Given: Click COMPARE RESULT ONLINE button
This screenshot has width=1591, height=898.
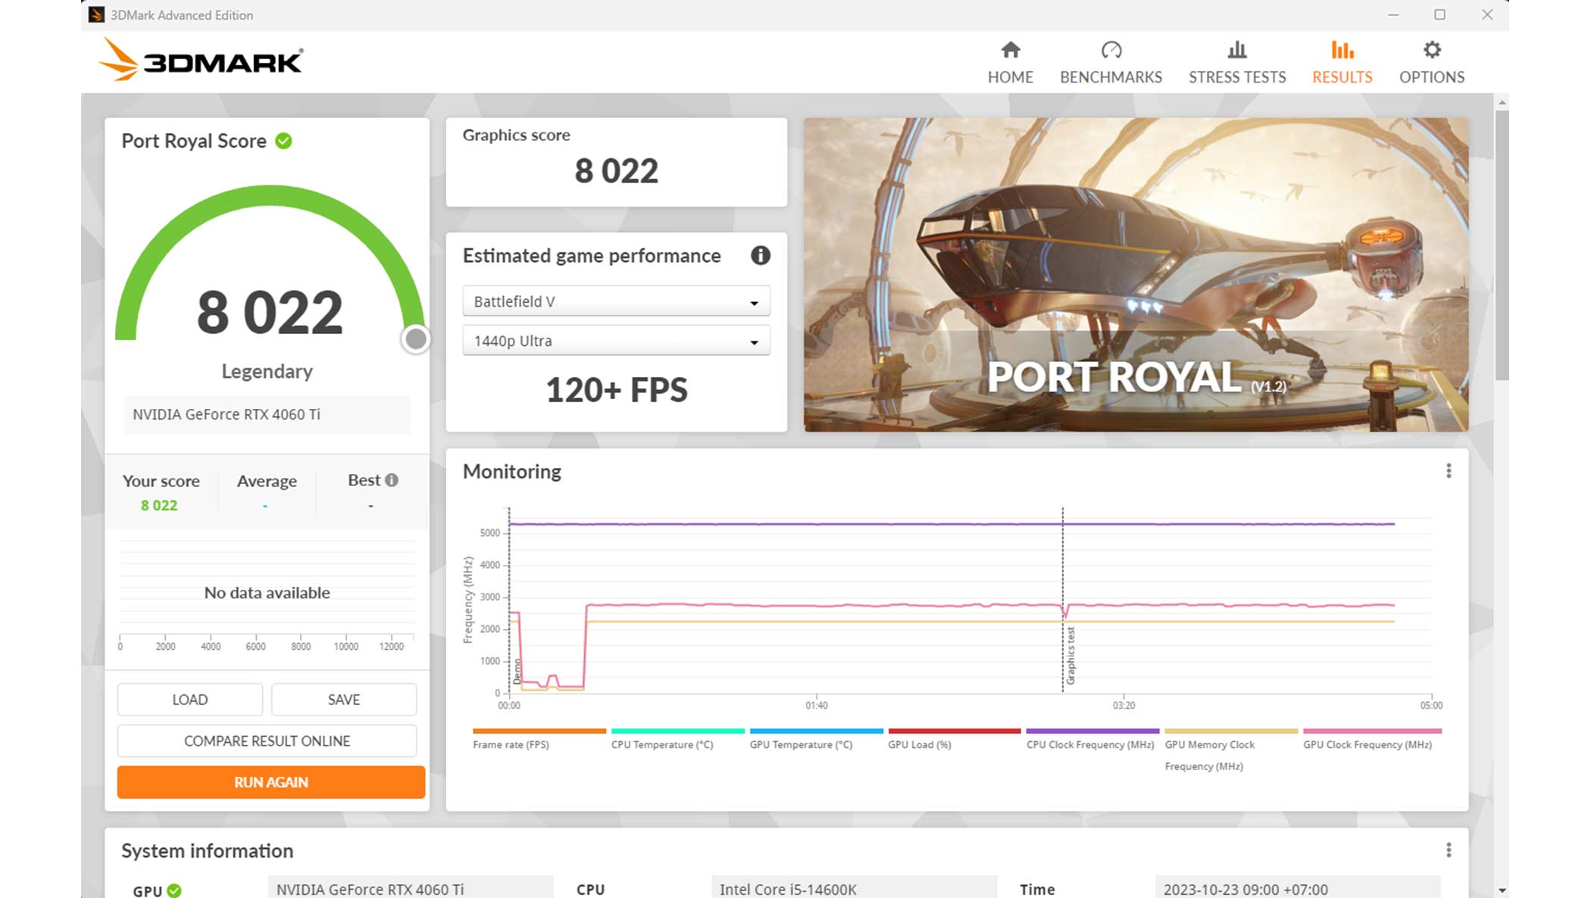Looking at the screenshot, I should [267, 741].
